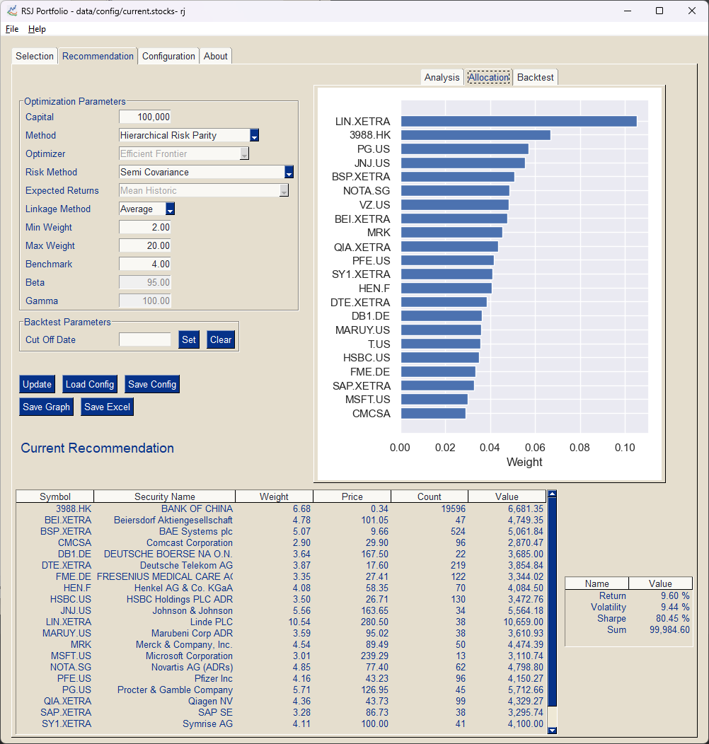709x744 pixels.
Task: Click the 10,659.00 value cell
Action: click(x=524, y=622)
